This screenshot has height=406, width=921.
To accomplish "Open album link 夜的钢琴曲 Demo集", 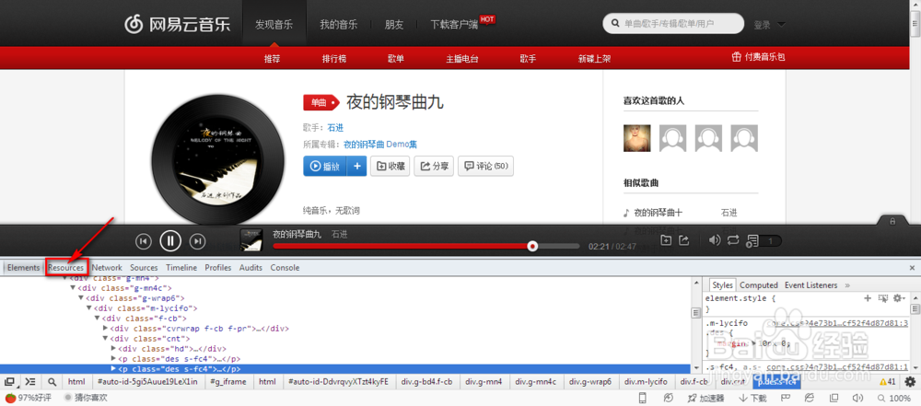I will click(380, 145).
